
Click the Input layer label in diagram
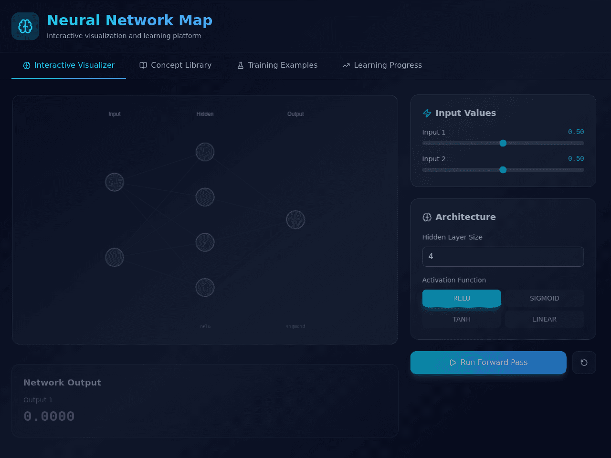point(115,114)
